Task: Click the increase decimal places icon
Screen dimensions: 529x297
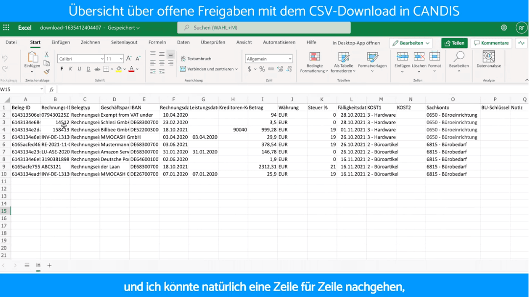Action: click(x=280, y=69)
